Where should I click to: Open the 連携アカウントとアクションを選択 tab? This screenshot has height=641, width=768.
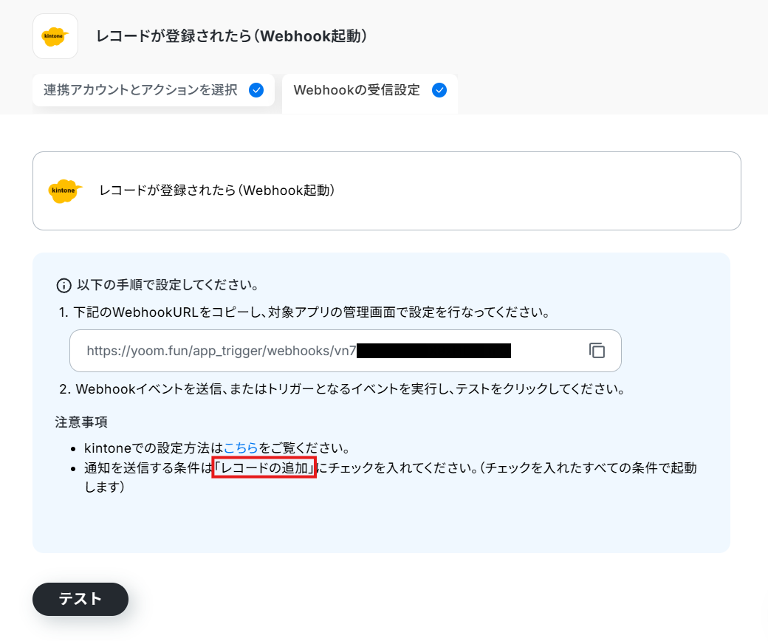154,90
